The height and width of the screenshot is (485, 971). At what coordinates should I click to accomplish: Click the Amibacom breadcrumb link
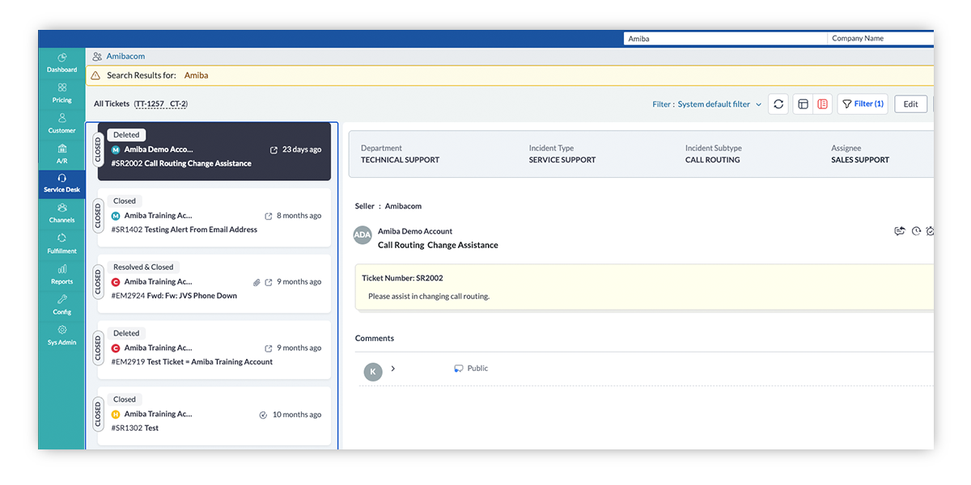click(125, 57)
